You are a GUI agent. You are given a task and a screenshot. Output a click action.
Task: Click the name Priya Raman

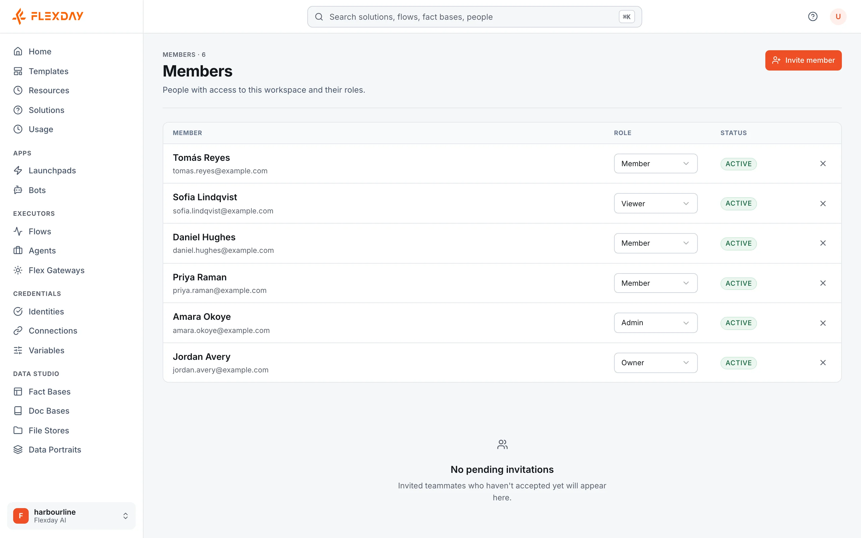(199, 277)
